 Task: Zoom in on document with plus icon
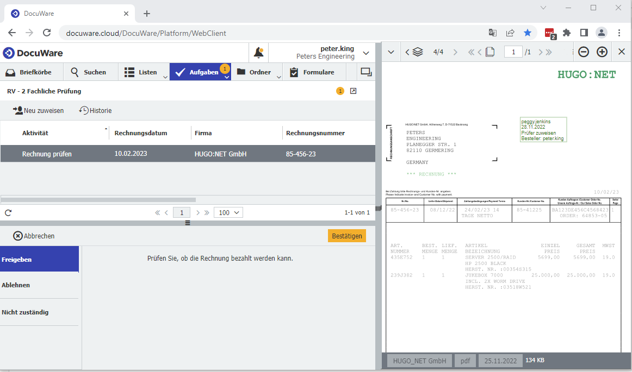[602, 52]
